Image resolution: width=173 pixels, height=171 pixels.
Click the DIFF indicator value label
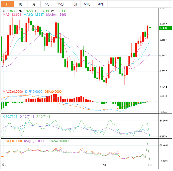click(34, 92)
